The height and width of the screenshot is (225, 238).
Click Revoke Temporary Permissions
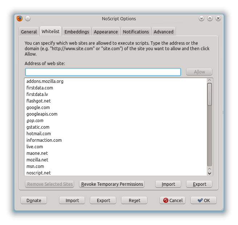(x=112, y=184)
